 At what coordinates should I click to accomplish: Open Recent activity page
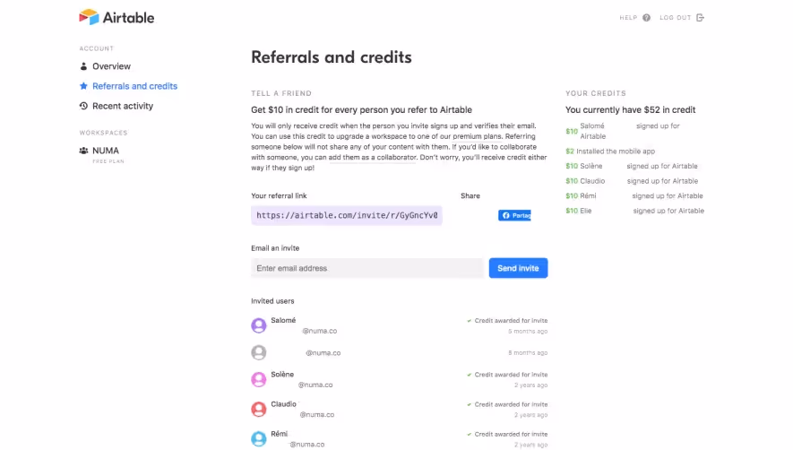pos(123,106)
